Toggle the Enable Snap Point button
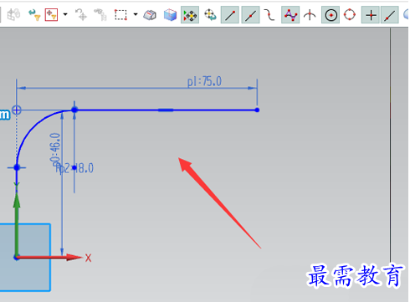The height and width of the screenshot is (302, 410). click(190, 15)
